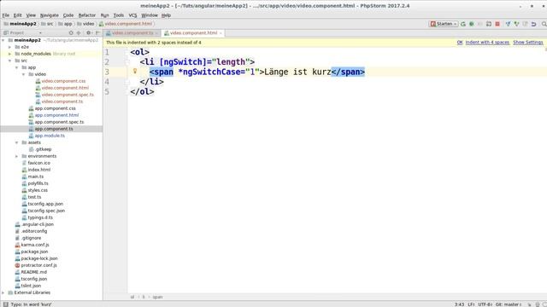Click 'Indent with 4 spaces' link

click(x=487, y=43)
